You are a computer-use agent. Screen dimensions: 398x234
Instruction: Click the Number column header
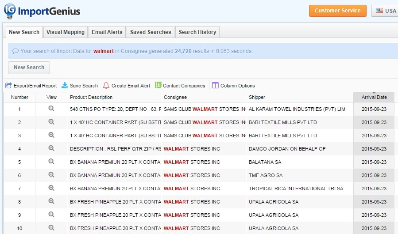(x=19, y=97)
